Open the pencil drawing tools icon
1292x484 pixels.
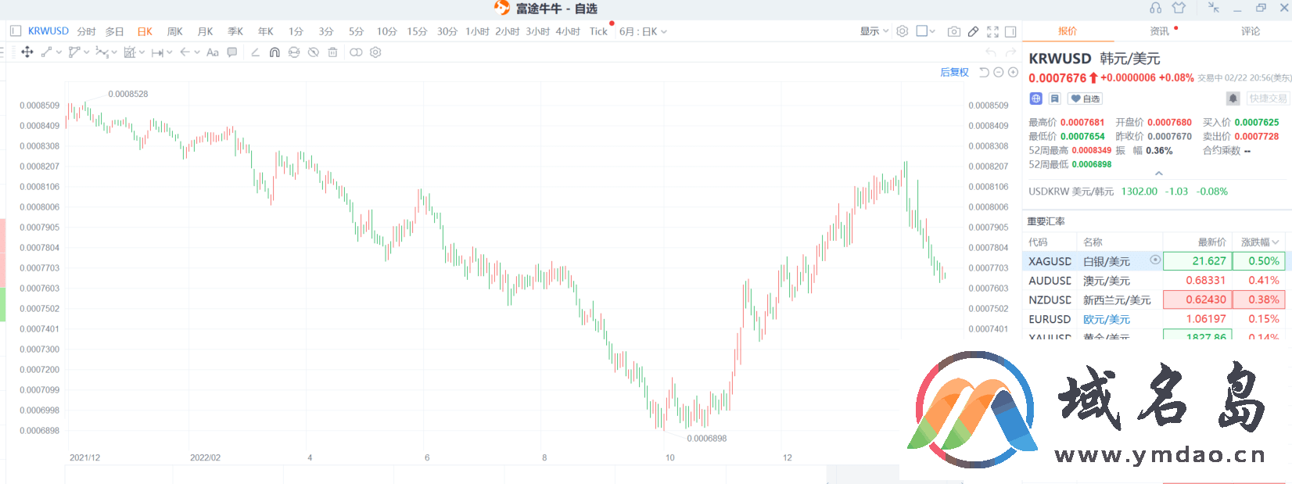tap(973, 31)
